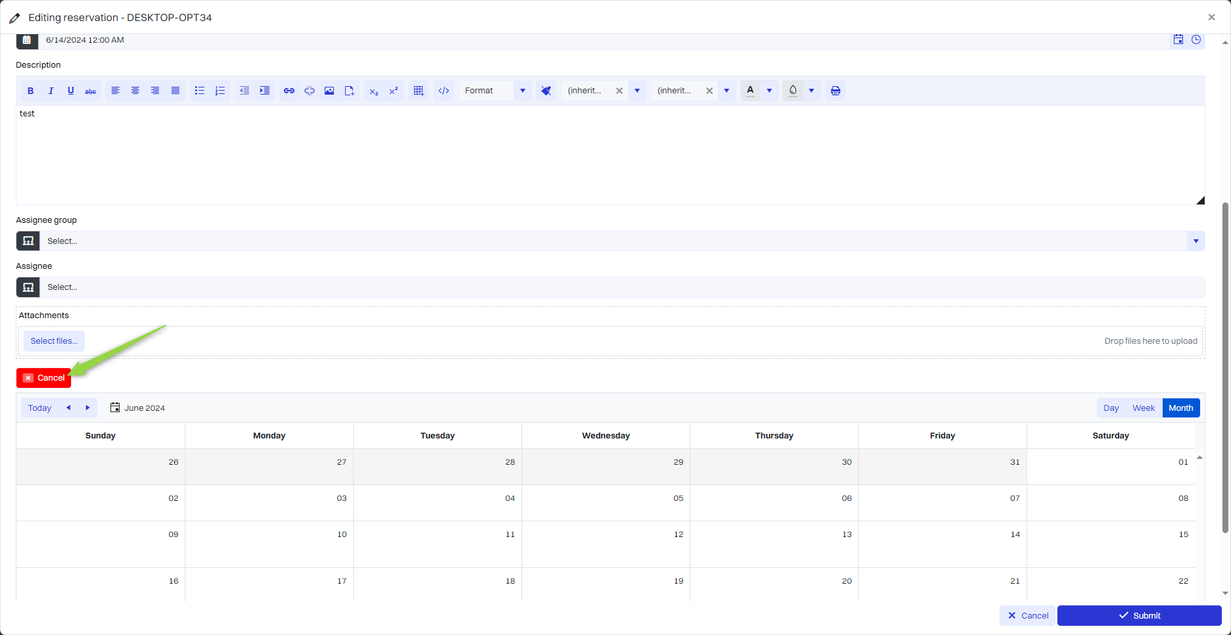Insert an unordered bullet list
This screenshot has width=1231, height=635.
pos(199,91)
